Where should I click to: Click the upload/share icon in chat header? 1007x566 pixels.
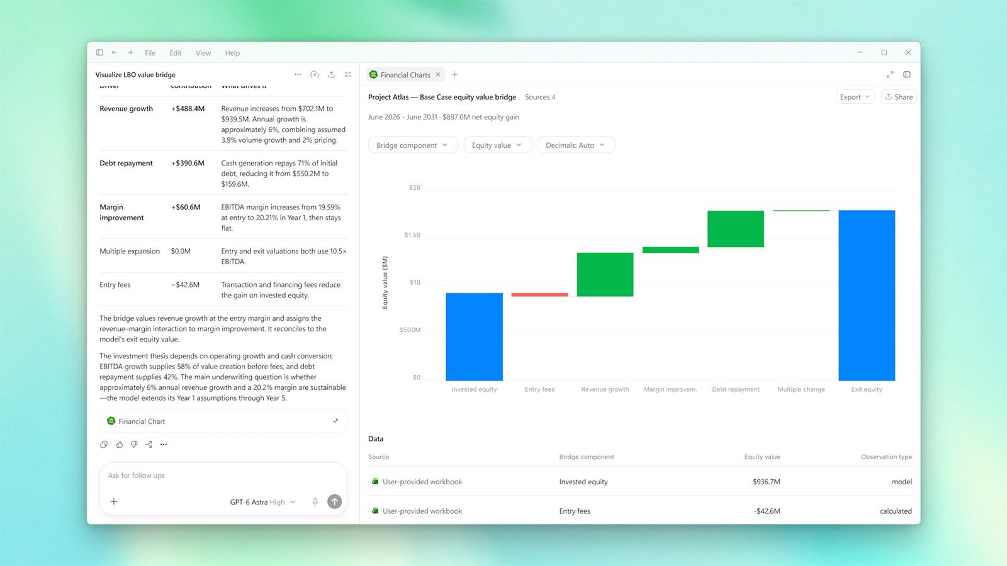point(332,74)
